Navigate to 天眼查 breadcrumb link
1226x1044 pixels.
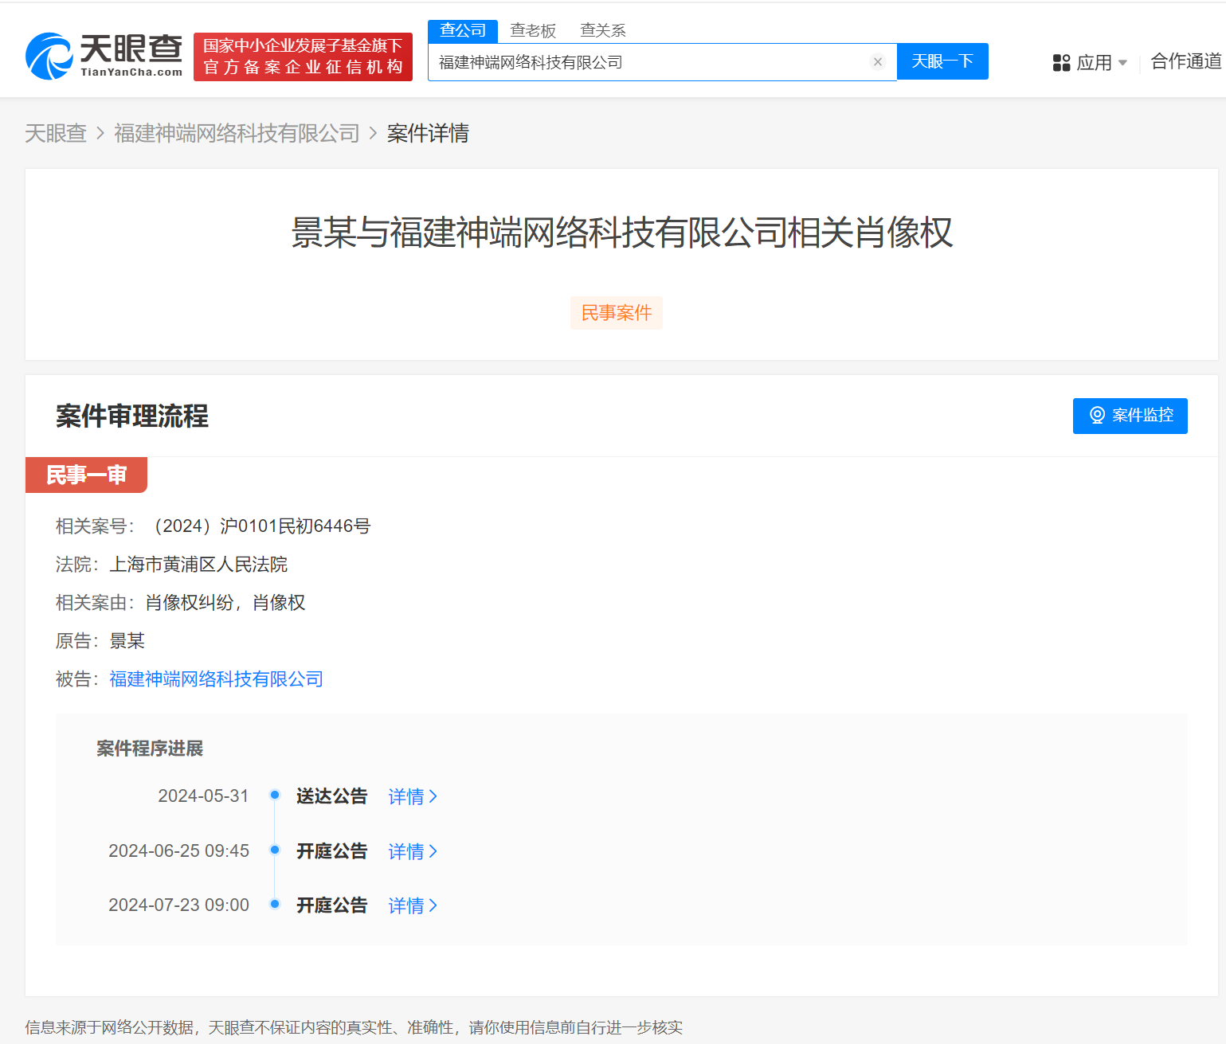55,133
